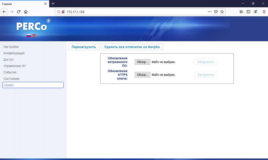
Task: Click the browser back arrow
Action: [x=4, y=12]
